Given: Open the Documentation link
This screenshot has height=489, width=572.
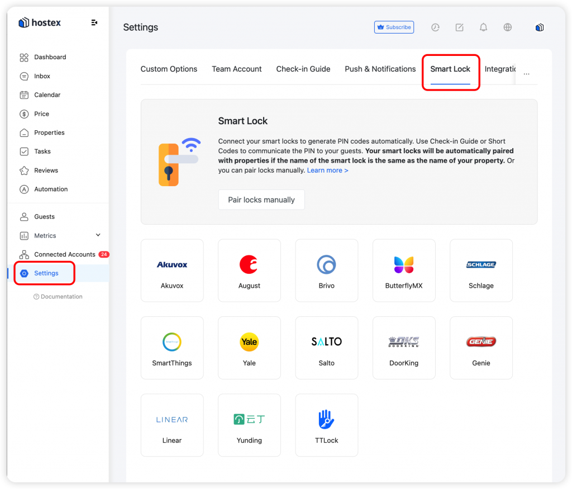Looking at the screenshot, I should coord(58,297).
